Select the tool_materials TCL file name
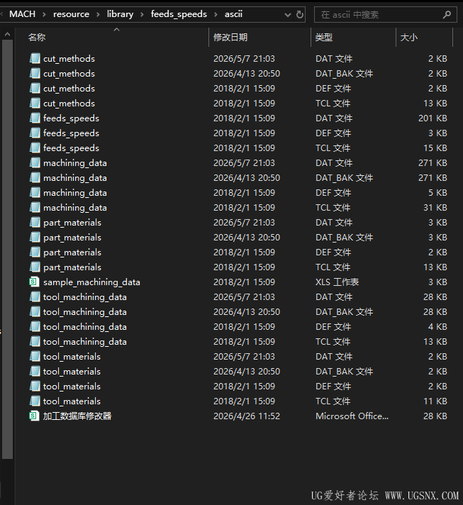The image size is (463, 505). coord(72,401)
